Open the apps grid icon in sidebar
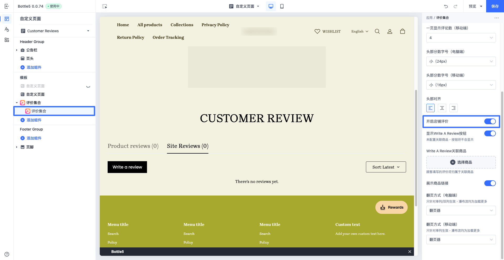 (7, 40)
